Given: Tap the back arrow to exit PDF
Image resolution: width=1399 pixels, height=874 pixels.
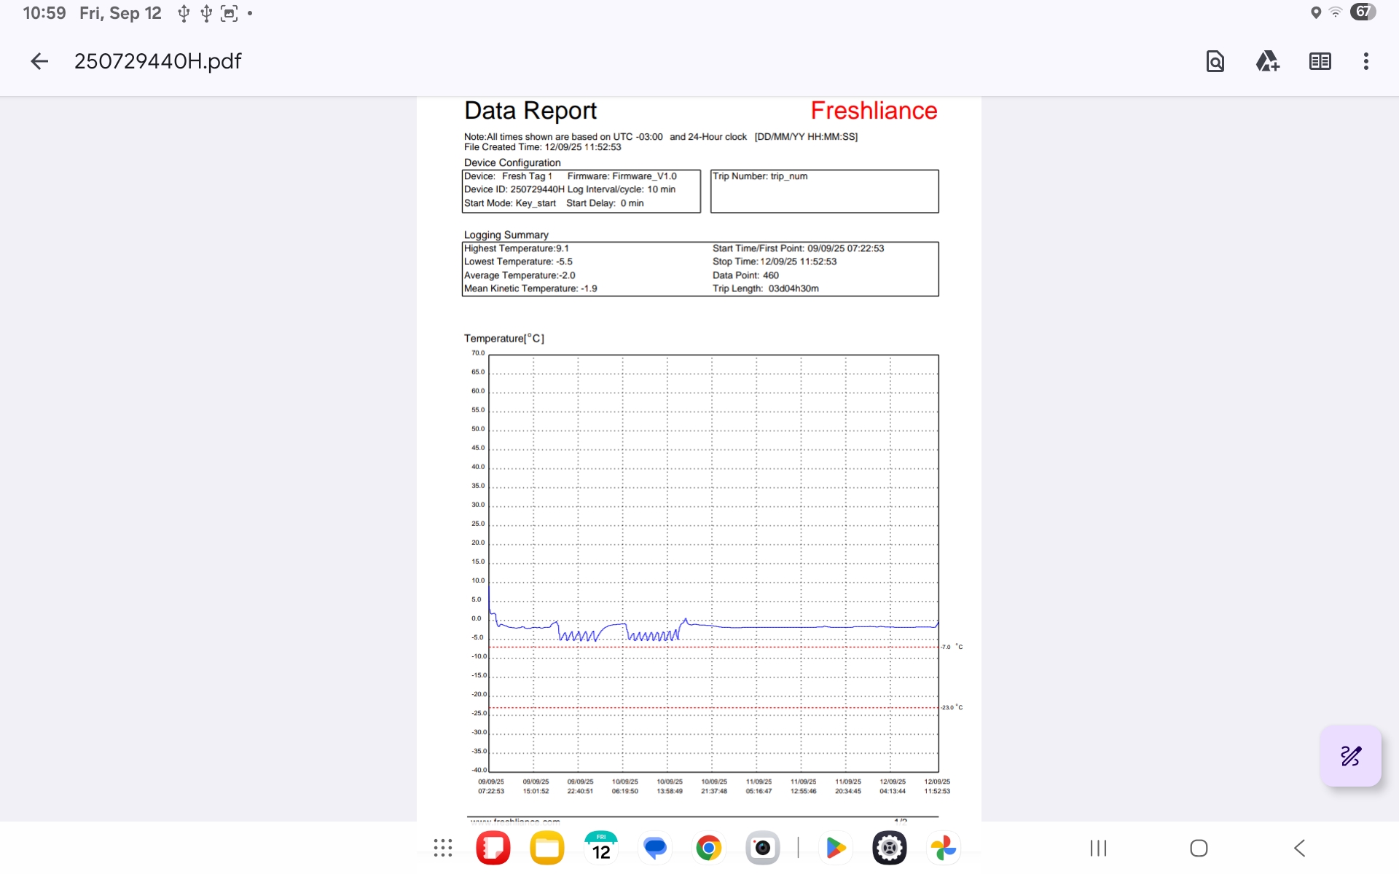Looking at the screenshot, I should (x=39, y=61).
